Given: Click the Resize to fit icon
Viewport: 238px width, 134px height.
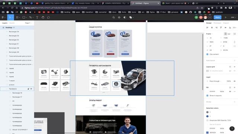Looking at the screenshot, I should tap(235, 34).
